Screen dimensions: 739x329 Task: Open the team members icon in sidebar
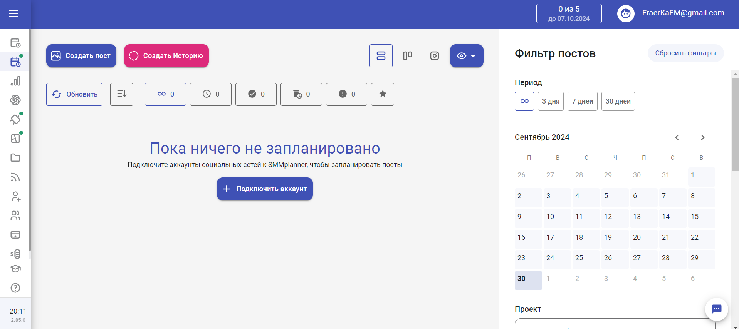click(x=15, y=215)
